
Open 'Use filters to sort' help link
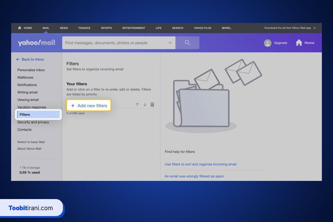pyautogui.click(x=200, y=164)
